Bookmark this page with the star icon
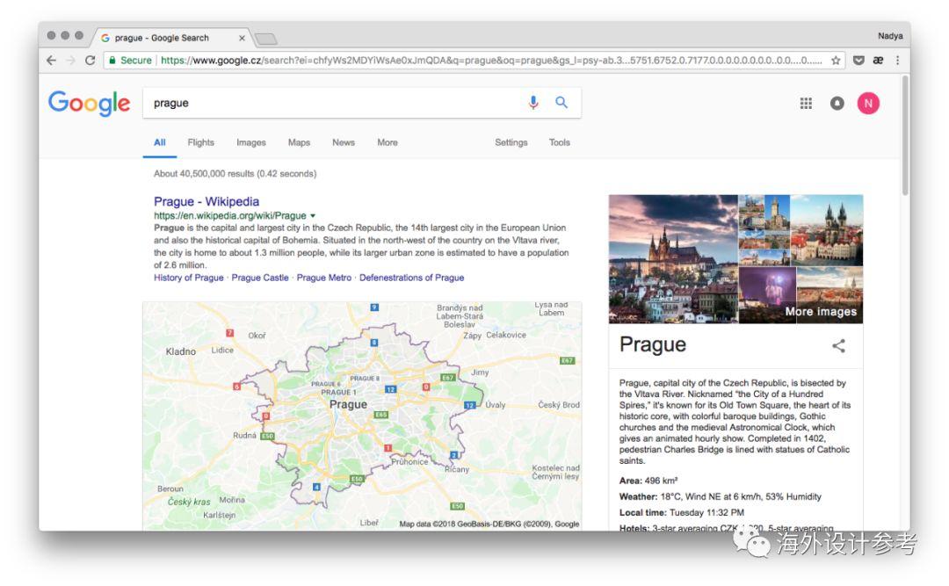This screenshot has width=949, height=586. pos(836,61)
